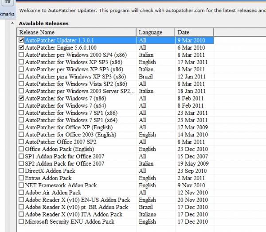This screenshot has height=232, width=266.
Task: Check AutoPatcher per Windows XP SP3 Italian checkbox
Action: pyautogui.click(x=21, y=70)
